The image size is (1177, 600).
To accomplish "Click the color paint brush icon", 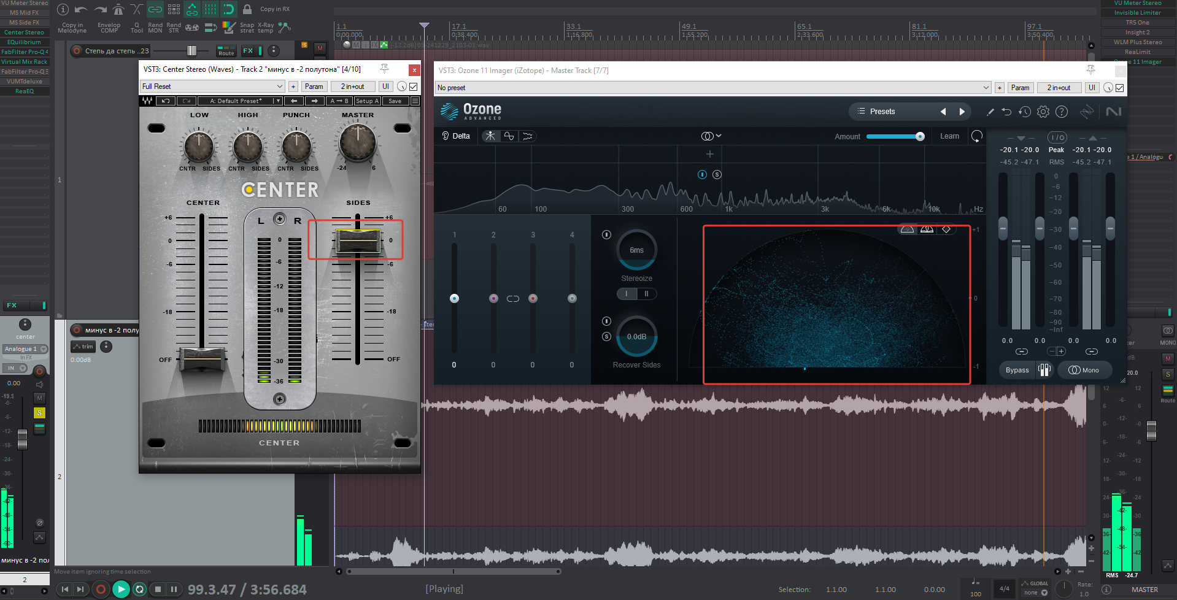I will pyautogui.click(x=229, y=28).
